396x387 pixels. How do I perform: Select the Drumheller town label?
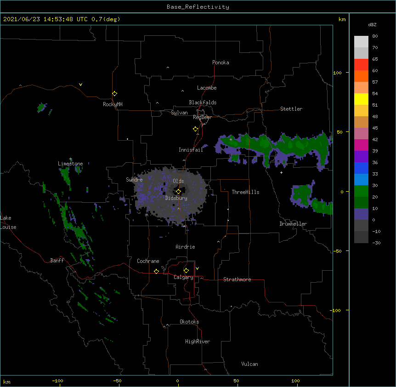click(293, 224)
